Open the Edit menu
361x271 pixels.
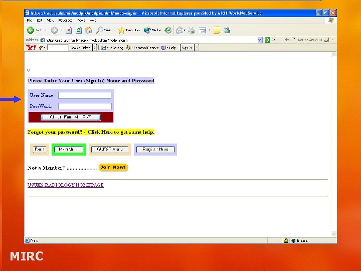tap(40, 20)
